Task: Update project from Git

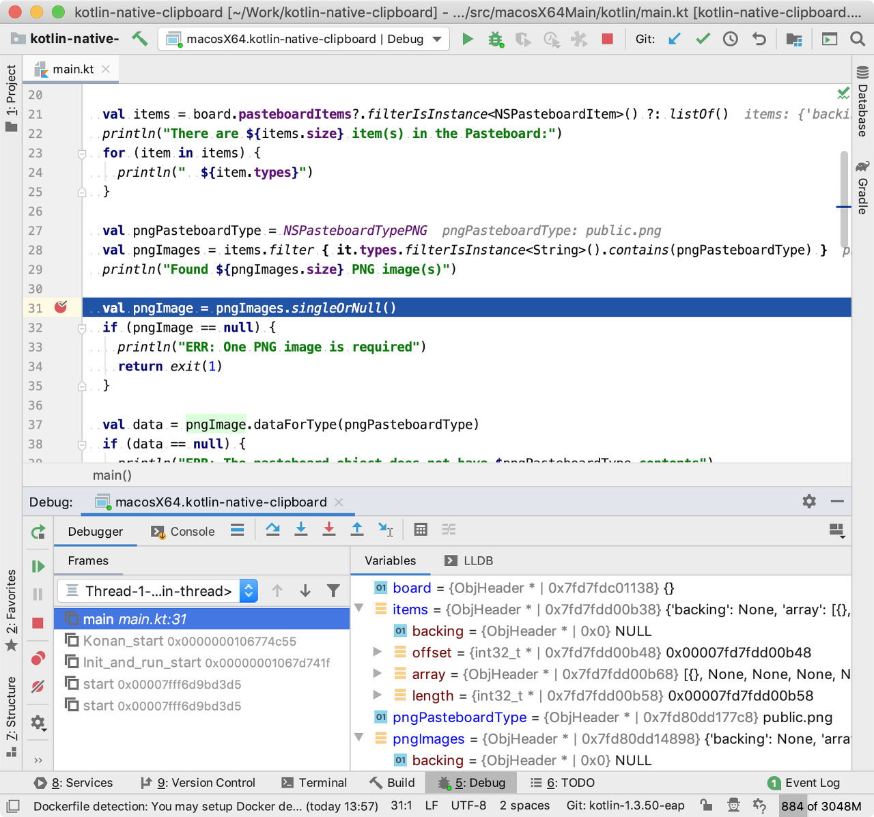Action: [x=675, y=39]
